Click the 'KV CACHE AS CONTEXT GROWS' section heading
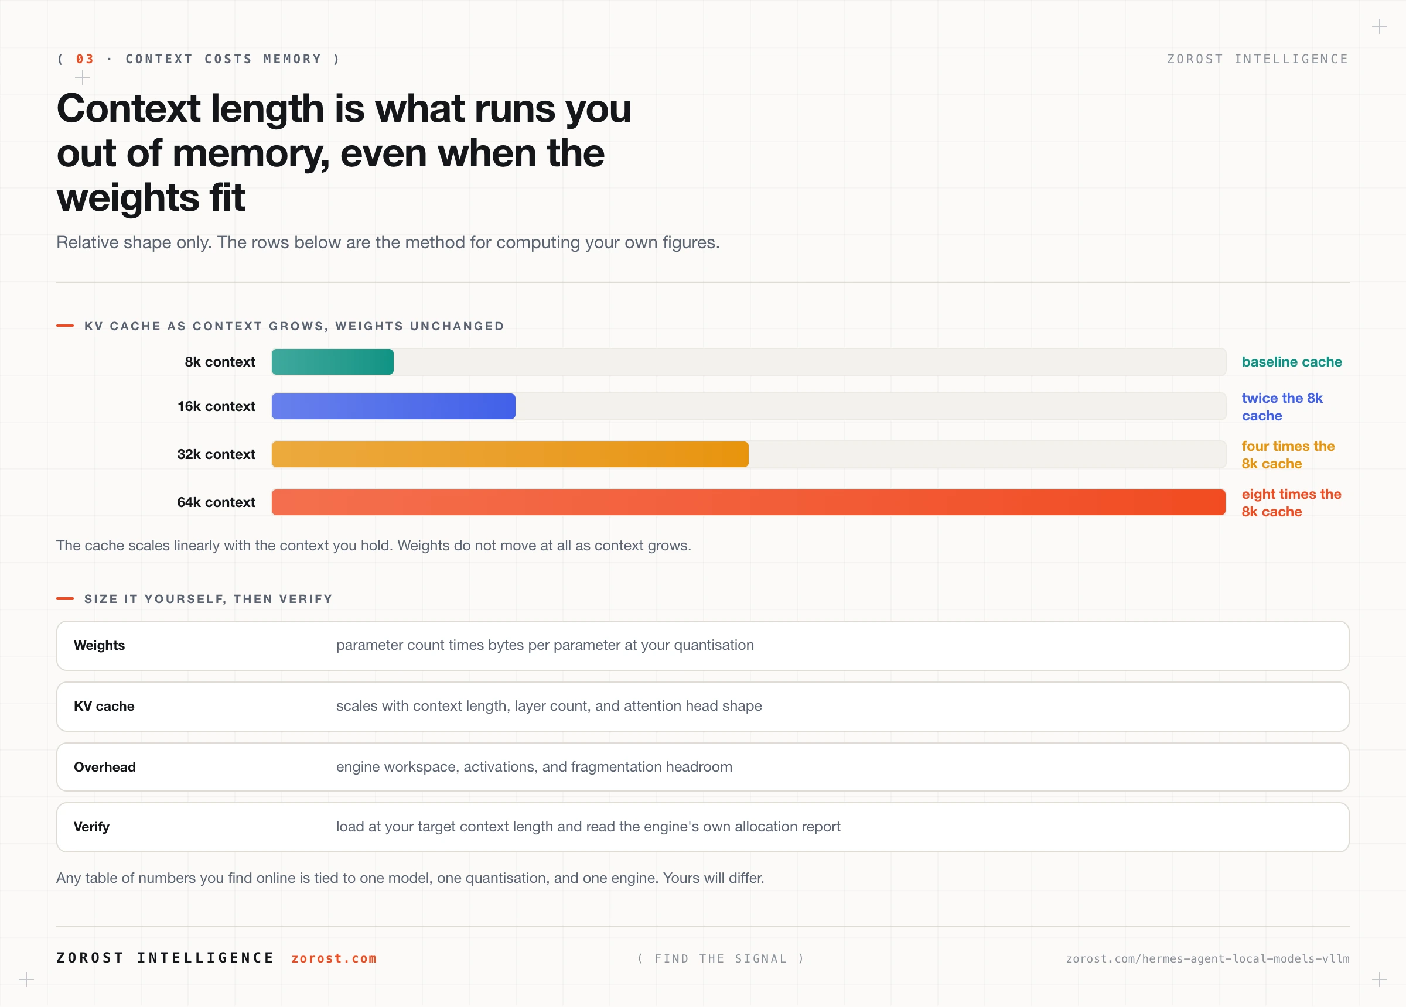Viewport: 1406px width, 1007px height. [294, 326]
